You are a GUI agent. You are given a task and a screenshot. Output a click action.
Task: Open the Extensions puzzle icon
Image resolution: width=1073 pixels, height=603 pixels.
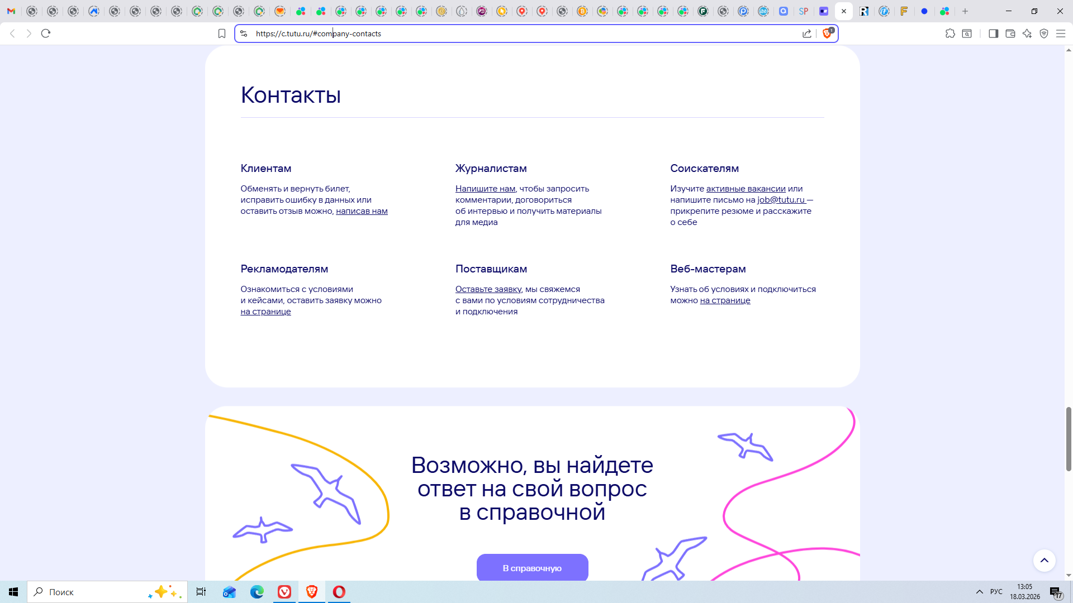950,33
